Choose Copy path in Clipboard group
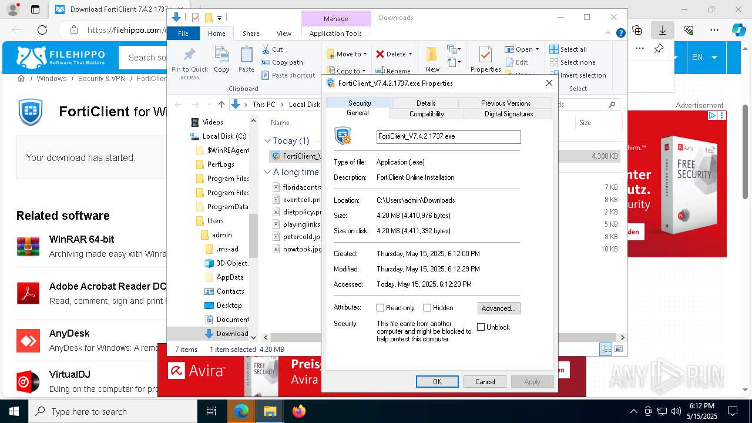This screenshot has width=752, height=423. click(282, 62)
